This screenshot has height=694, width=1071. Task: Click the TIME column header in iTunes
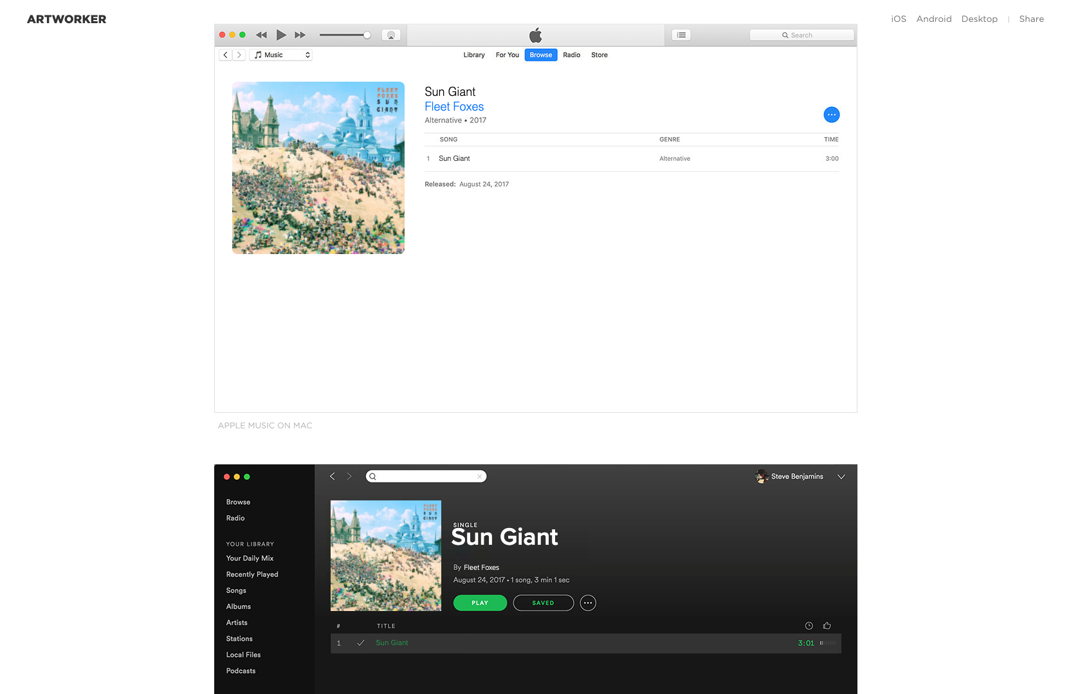[831, 140]
